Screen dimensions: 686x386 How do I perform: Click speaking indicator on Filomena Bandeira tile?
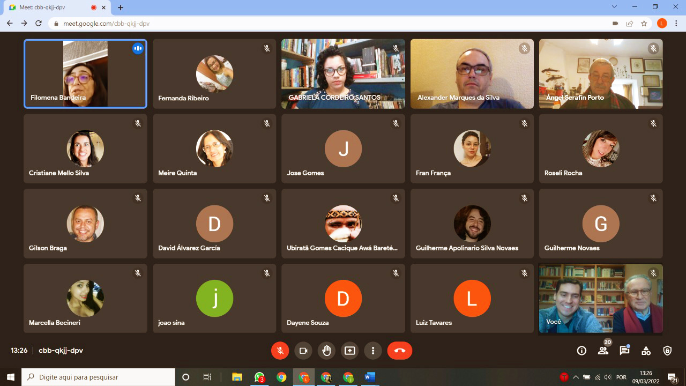pyautogui.click(x=138, y=48)
